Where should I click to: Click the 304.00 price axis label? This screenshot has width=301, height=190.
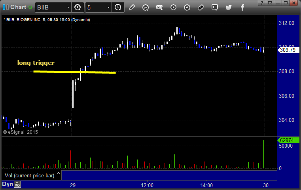[286, 120]
